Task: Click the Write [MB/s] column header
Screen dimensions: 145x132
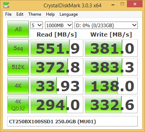Action: pos(111,34)
